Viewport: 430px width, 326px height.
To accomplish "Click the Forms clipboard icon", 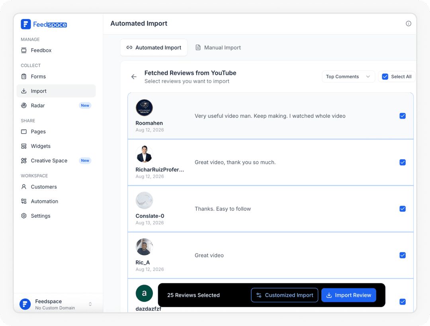I will 24,76.
